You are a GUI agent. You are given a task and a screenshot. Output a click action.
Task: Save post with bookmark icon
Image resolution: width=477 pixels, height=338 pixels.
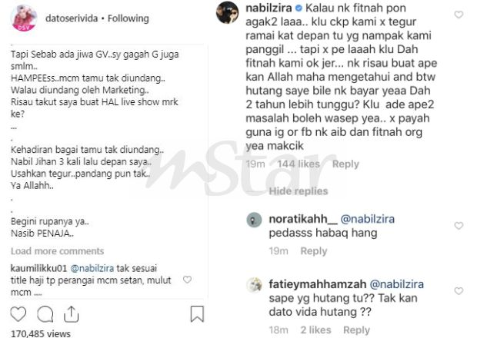(197, 313)
